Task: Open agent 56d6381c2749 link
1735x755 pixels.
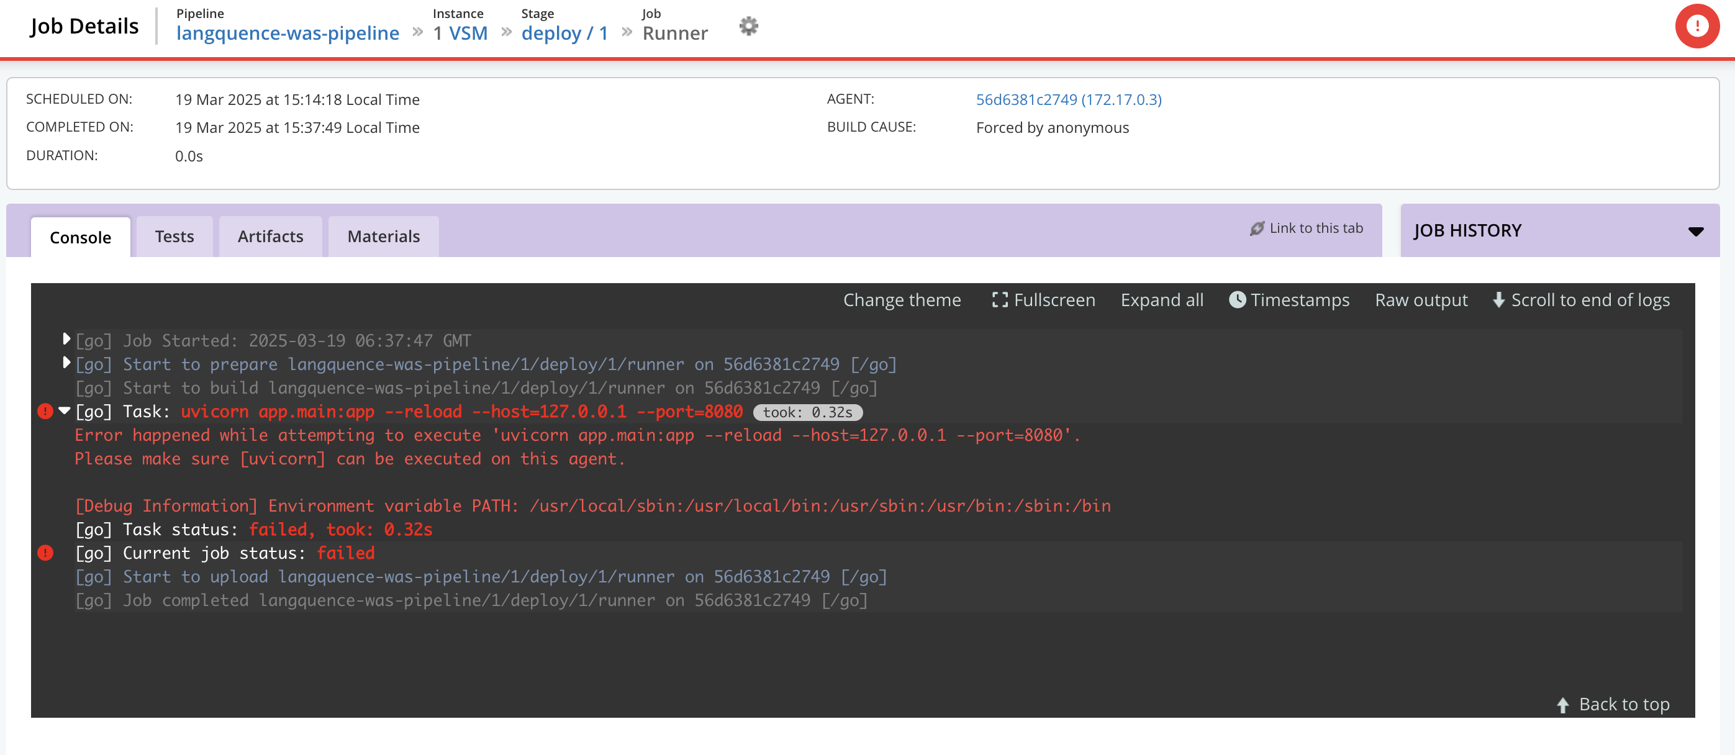Action: pyautogui.click(x=1068, y=100)
